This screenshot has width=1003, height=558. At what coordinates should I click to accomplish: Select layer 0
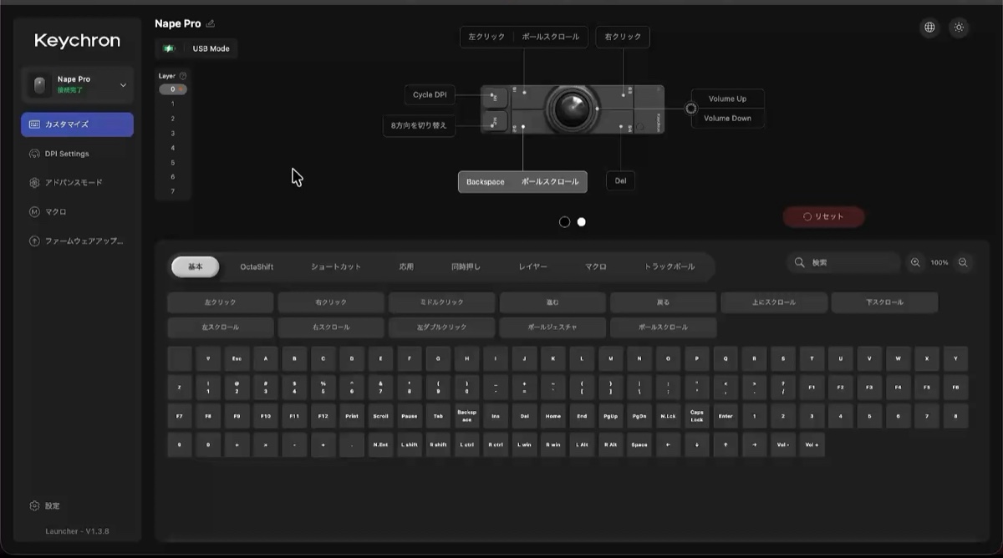tap(173, 89)
